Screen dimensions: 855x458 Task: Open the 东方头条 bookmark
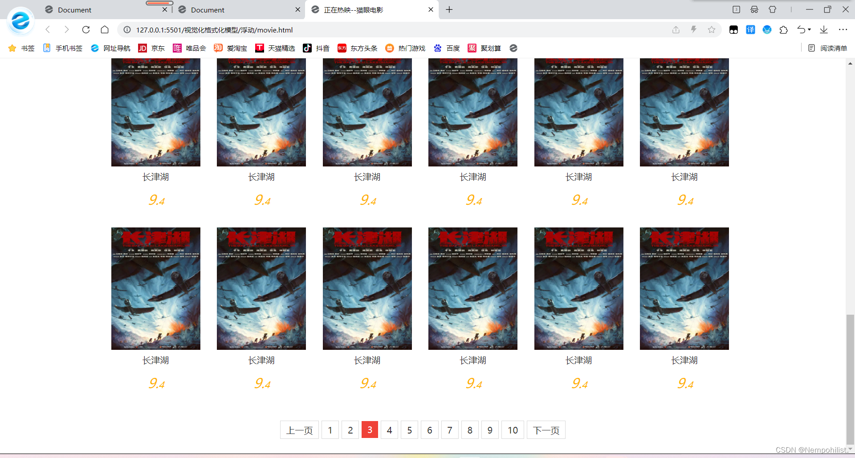pos(357,48)
